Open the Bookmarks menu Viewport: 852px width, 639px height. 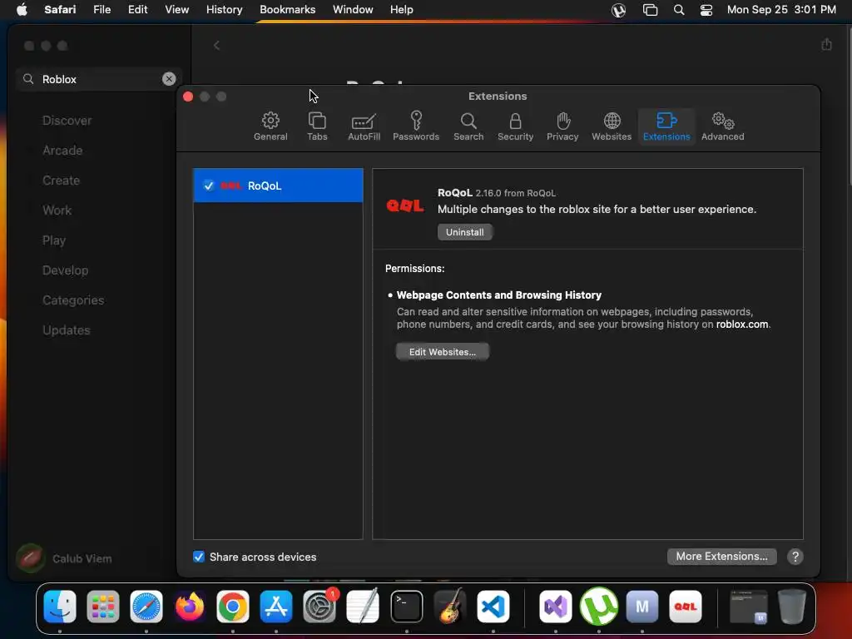point(287,9)
